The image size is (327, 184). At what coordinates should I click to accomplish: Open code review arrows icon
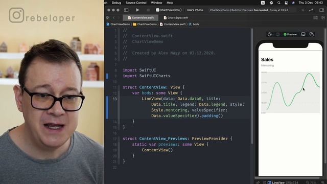pos(311,10)
